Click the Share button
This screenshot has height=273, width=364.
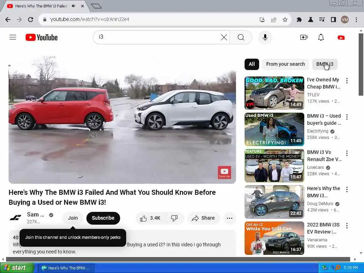coord(203,218)
